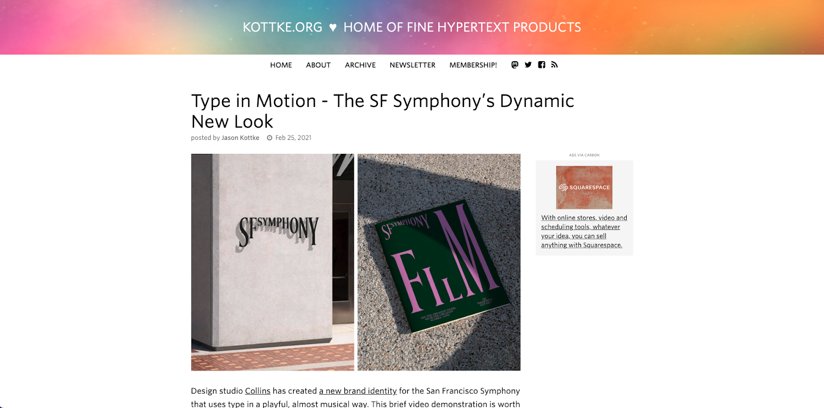Open the article title link

click(x=383, y=111)
